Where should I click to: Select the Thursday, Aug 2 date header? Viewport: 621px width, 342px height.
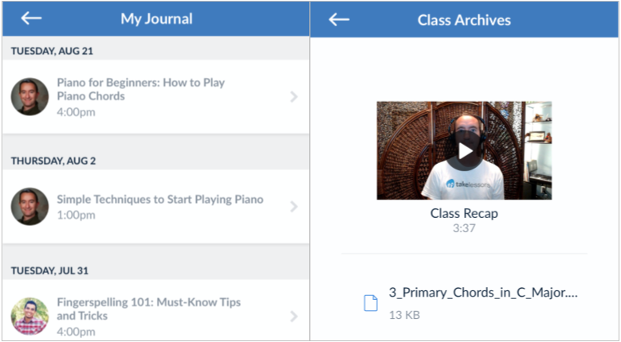coord(53,161)
